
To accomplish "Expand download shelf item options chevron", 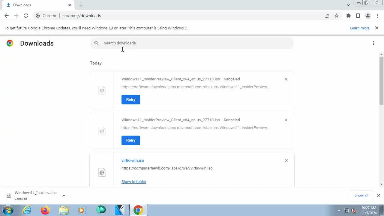I will (64, 196).
